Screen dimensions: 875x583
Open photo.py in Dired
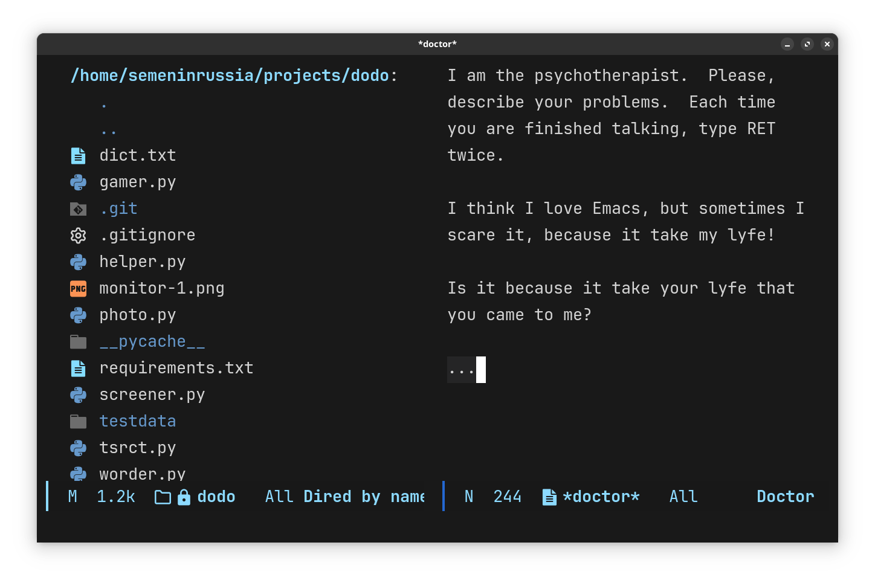(x=138, y=315)
